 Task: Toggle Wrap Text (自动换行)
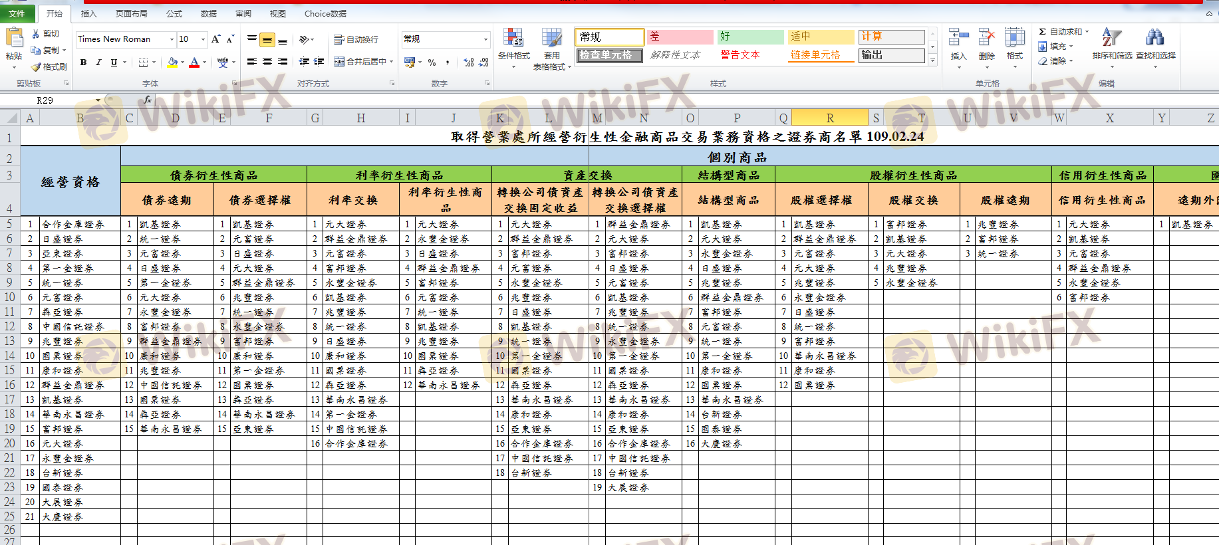click(x=356, y=40)
